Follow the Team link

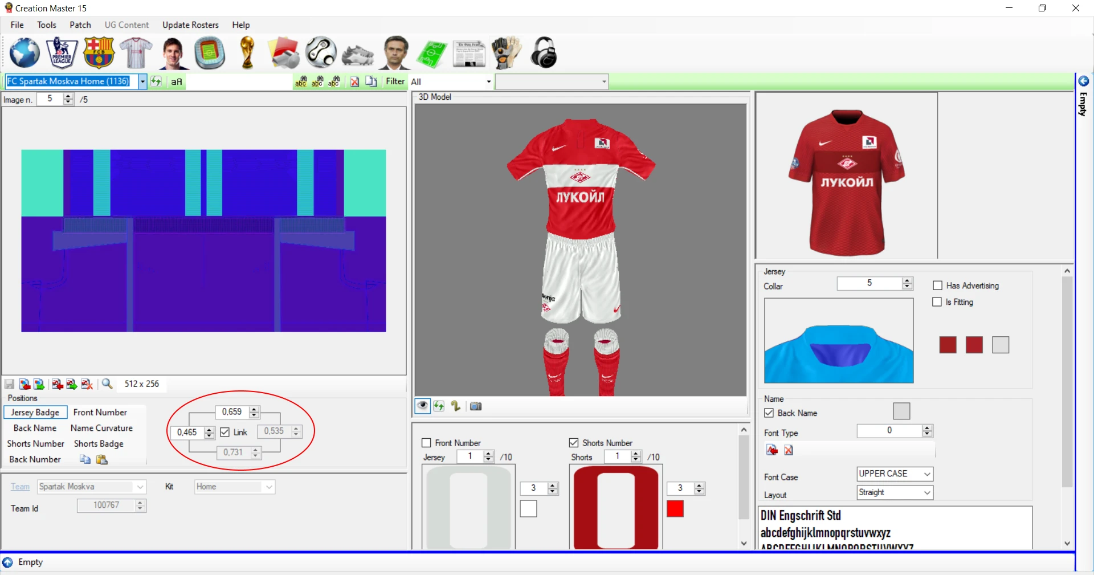point(20,487)
